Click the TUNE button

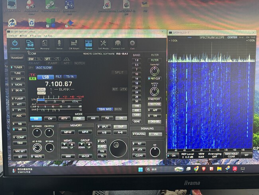(x=18, y=73)
